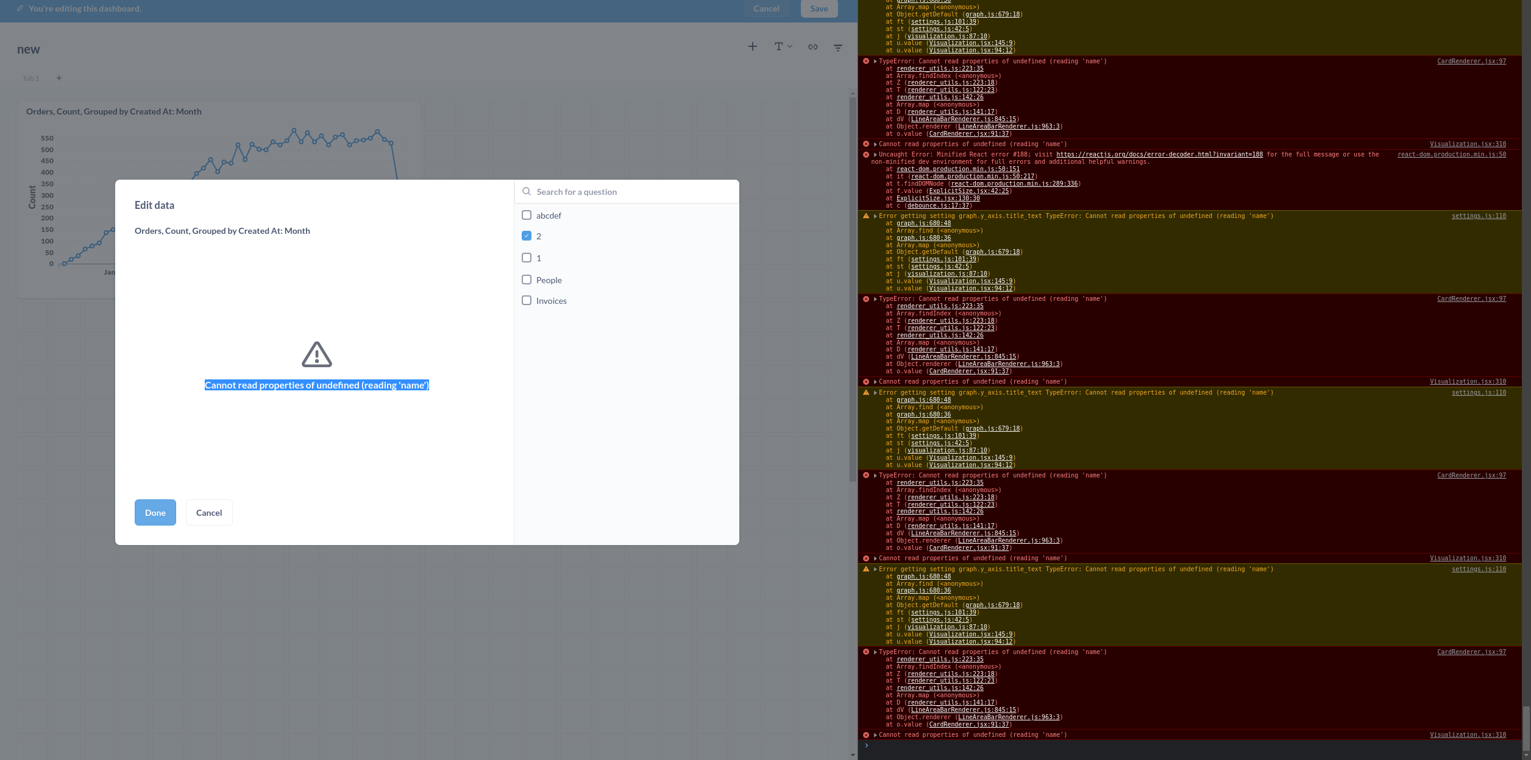The height and width of the screenshot is (760, 1531).
Task: Open dashboard filters with the funnel icon
Action: (837, 47)
